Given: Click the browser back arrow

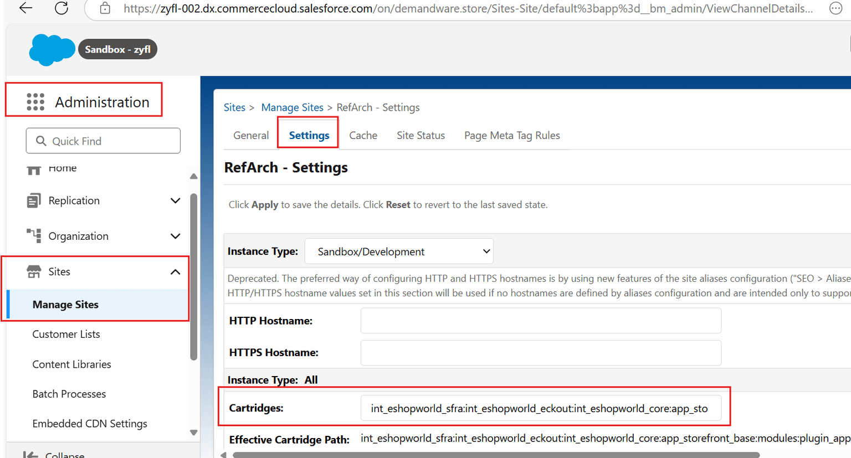Looking at the screenshot, I should 25,8.
